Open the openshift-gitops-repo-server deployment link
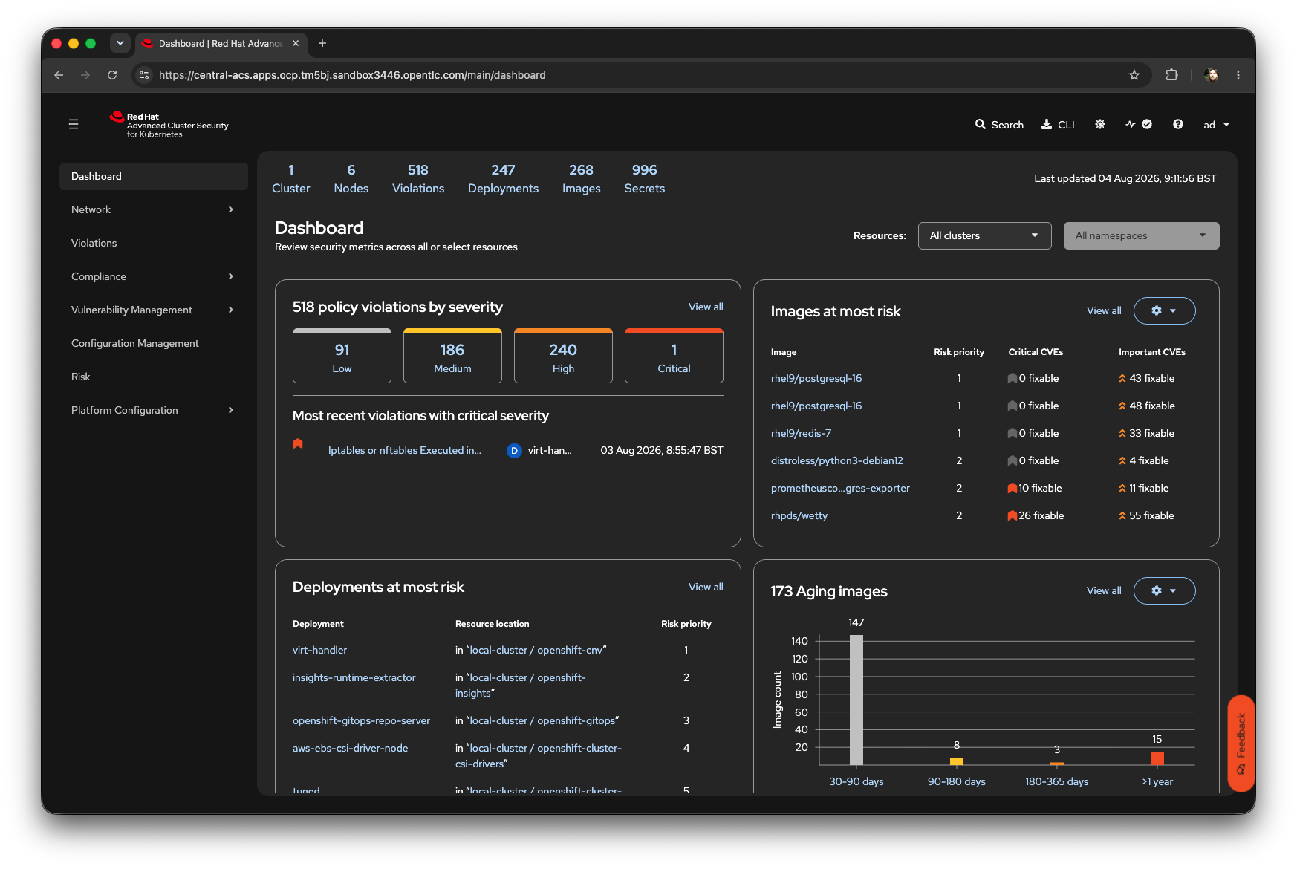This screenshot has height=869, width=1297. tap(362, 720)
